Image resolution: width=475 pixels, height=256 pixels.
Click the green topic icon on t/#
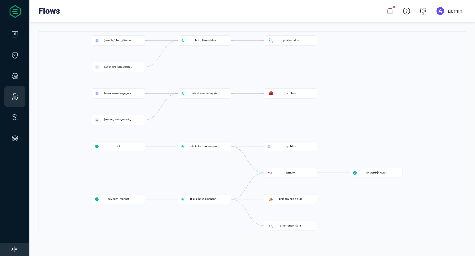coord(97,146)
